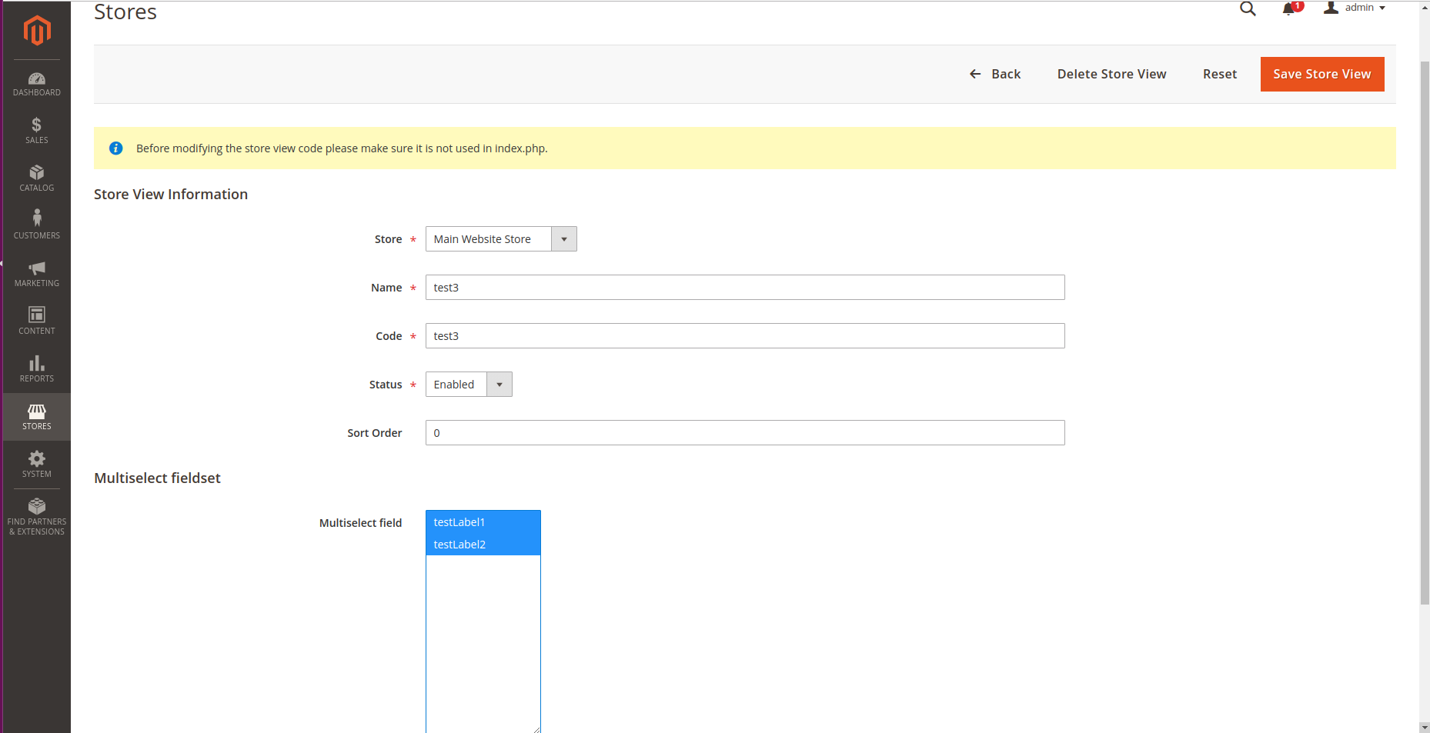1430x733 pixels.
Task: Open the Reports bar-chart menu
Action: pyautogui.click(x=37, y=369)
